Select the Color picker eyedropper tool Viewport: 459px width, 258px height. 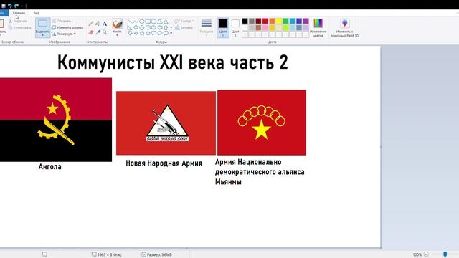pos(98,32)
